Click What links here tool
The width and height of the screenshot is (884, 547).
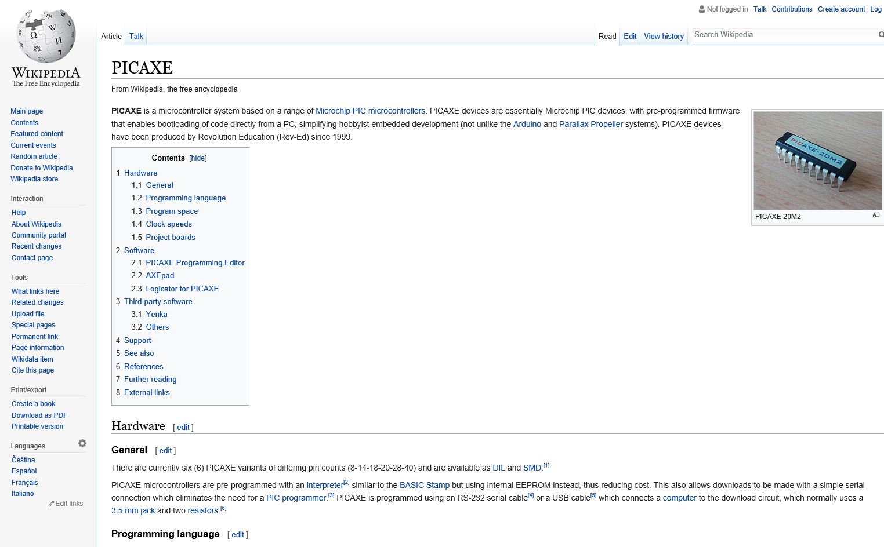tap(35, 291)
